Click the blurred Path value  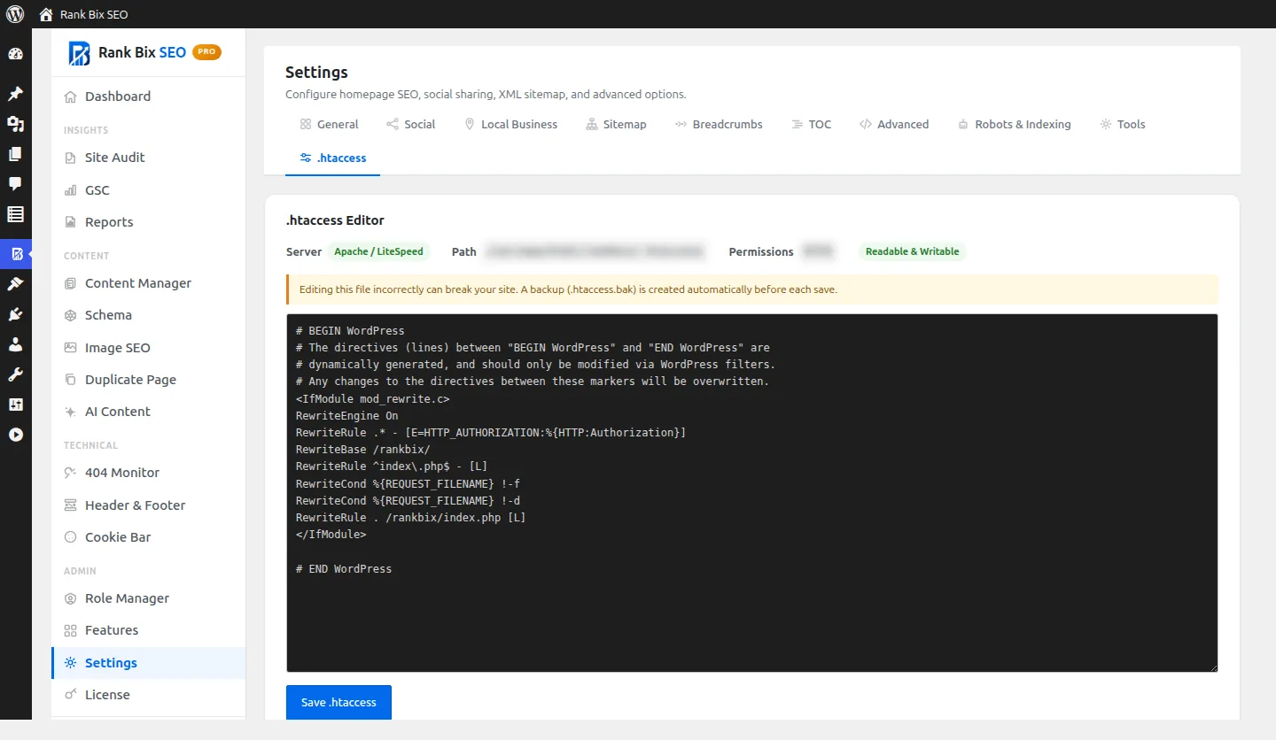tap(596, 252)
